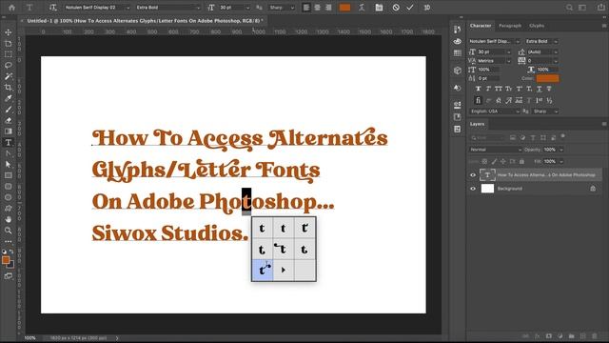Open font family dropdown in Character panel
The image size is (609, 343).
(x=494, y=41)
